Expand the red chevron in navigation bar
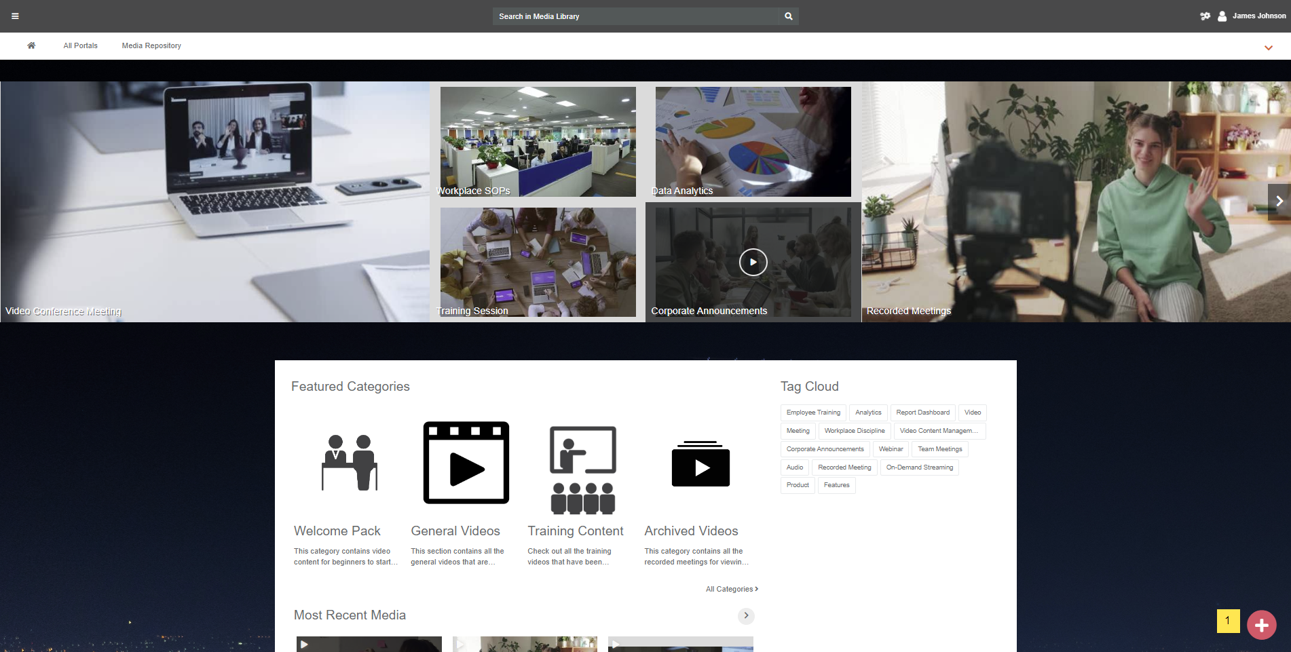 click(1268, 47)
